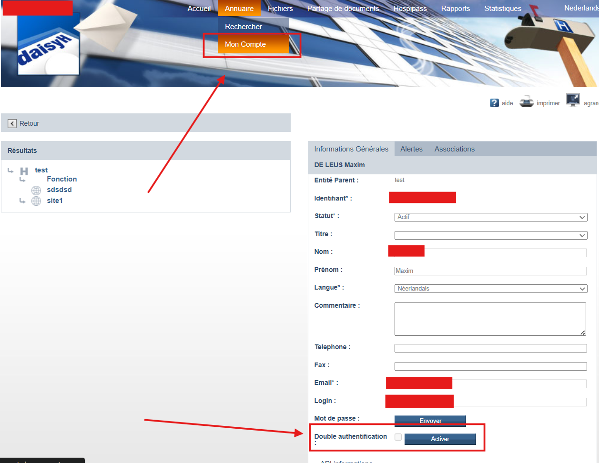Viewport: 599px width, 463px height.
Task: Switch to the Associations tab
Action: [x=455, y=149]
